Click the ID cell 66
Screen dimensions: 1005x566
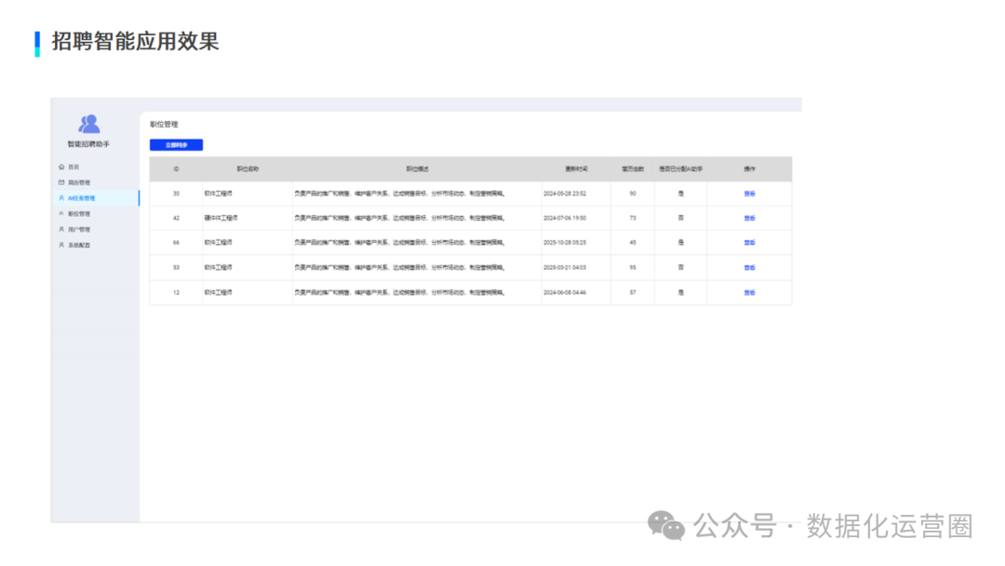176,243
